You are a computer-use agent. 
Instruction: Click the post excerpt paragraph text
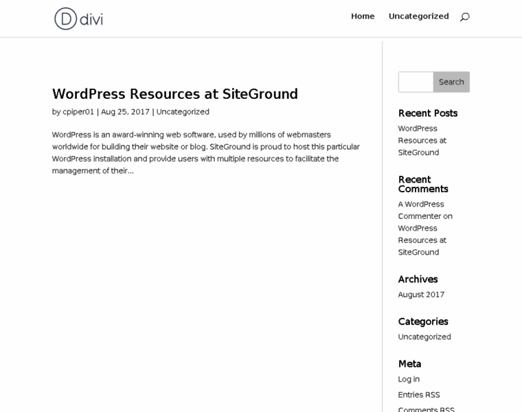[x=205, y=152]
